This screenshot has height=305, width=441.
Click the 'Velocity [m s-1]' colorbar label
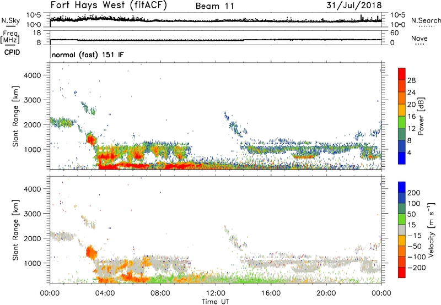pyautogui.click(x=431, y=230)
